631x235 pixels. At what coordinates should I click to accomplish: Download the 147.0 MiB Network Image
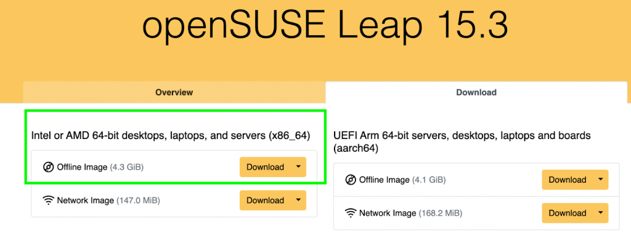[x=265, y=200]
